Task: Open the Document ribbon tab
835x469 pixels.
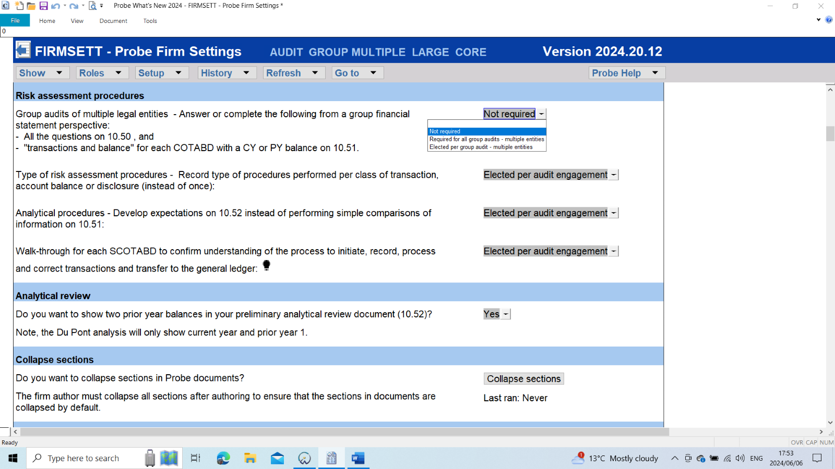Action: 113,21
